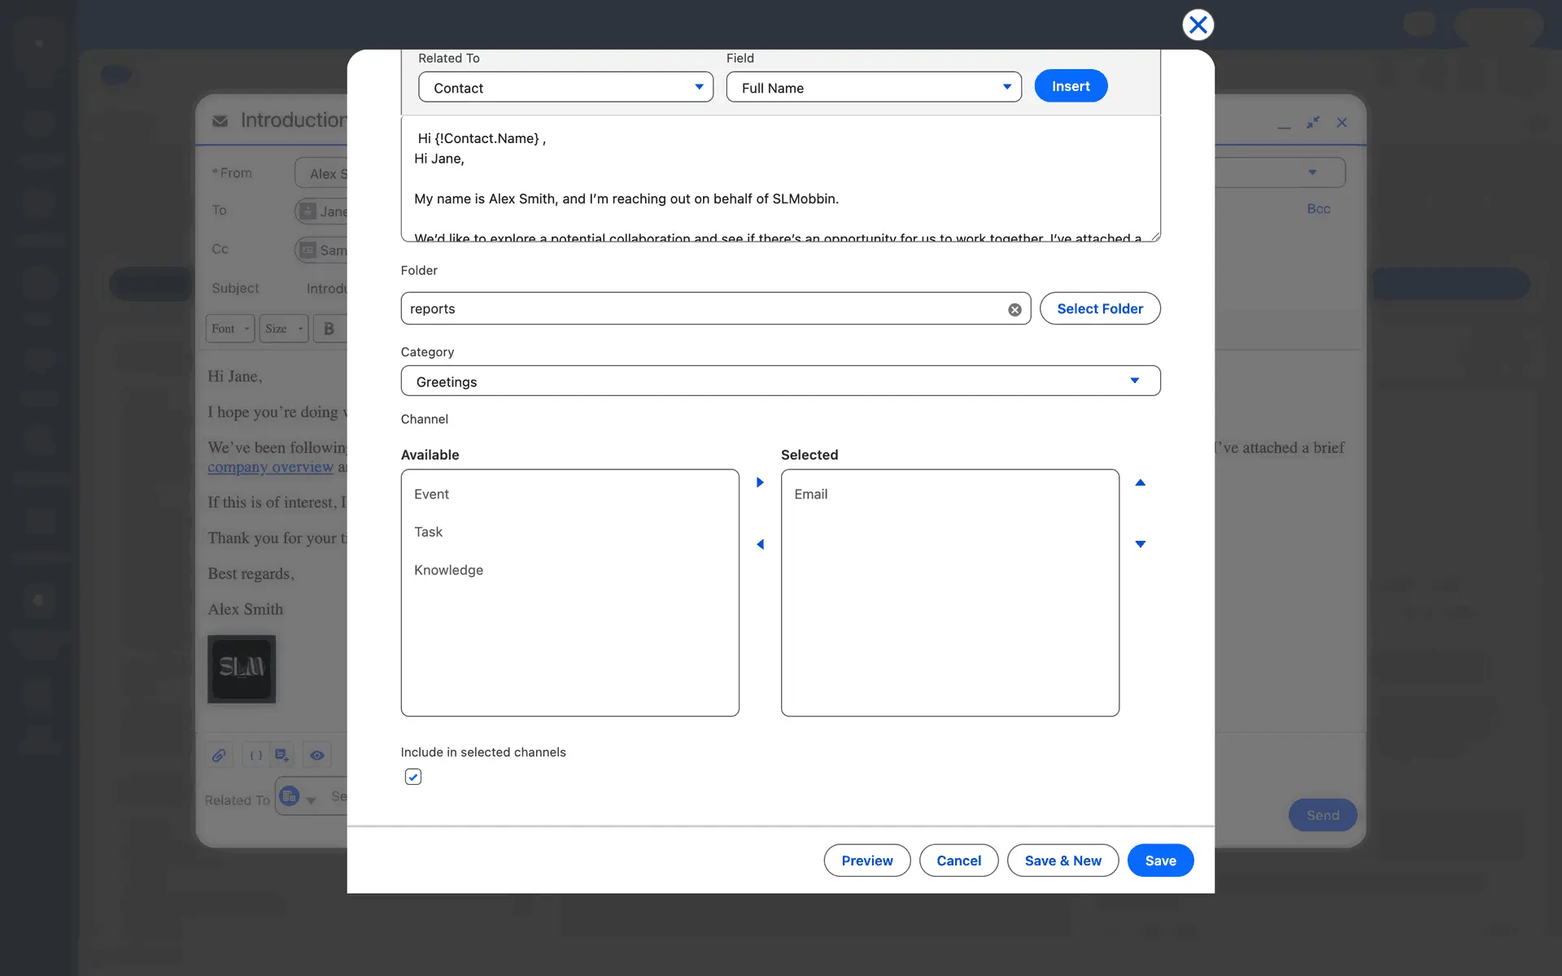1562x976 pixels.
Task: Expand the Category Greetings dropdown
Action: click(779, 381)
